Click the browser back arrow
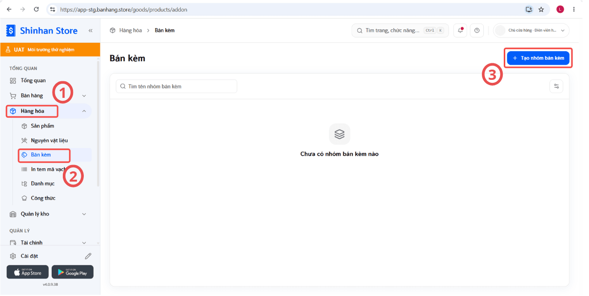 [9, 9]
